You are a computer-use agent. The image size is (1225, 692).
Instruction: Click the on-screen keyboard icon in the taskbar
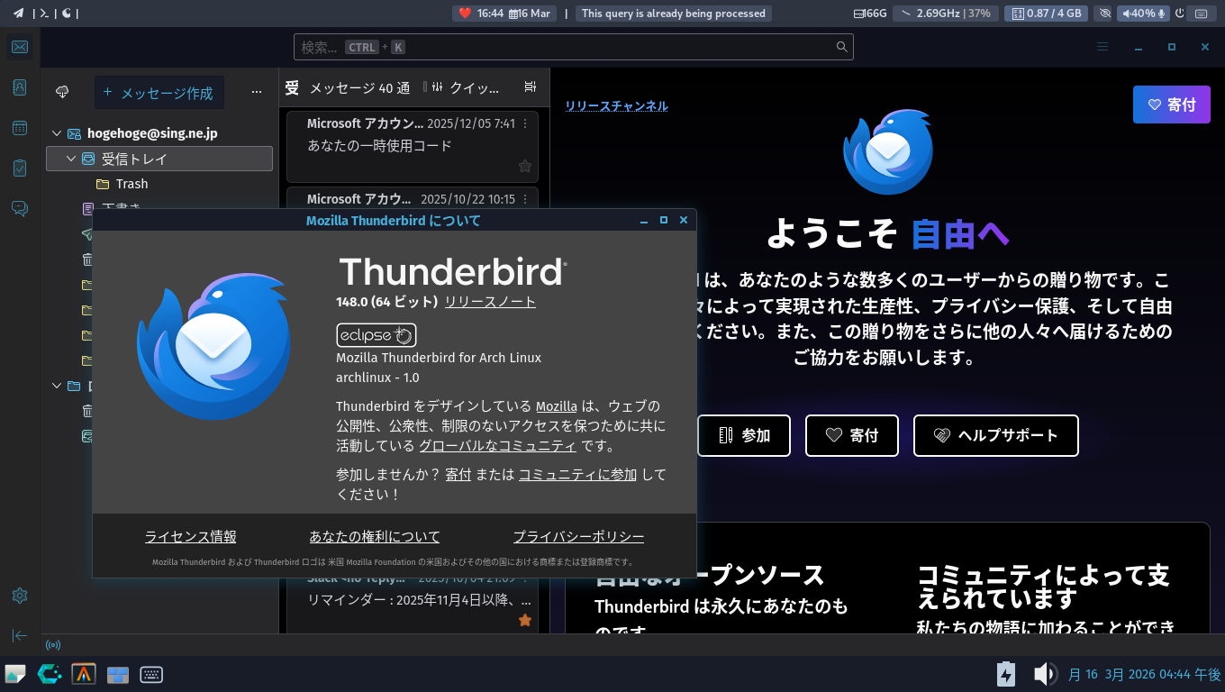pos(151,674)
